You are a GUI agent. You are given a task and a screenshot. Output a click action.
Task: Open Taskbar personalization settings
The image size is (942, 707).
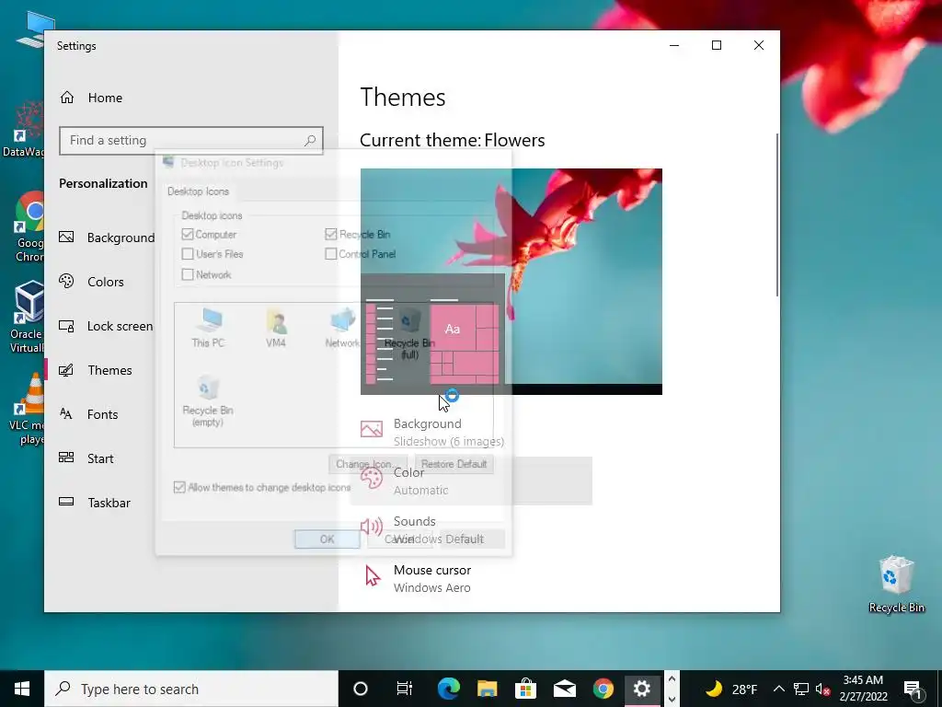click(95, 503)
